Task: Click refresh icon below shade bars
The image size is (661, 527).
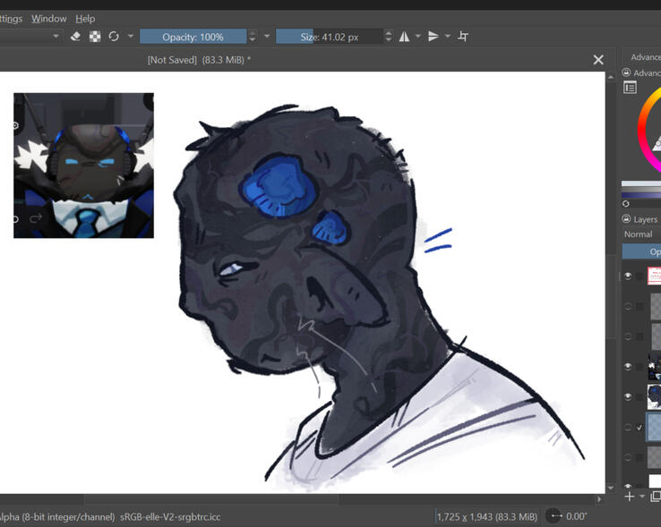Action: coord(626,204)
